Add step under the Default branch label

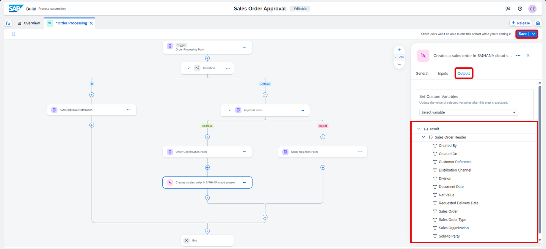[265, 95]
